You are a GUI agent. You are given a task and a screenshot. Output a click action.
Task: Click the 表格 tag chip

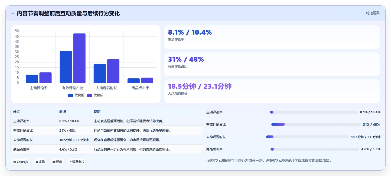[40, 162]
